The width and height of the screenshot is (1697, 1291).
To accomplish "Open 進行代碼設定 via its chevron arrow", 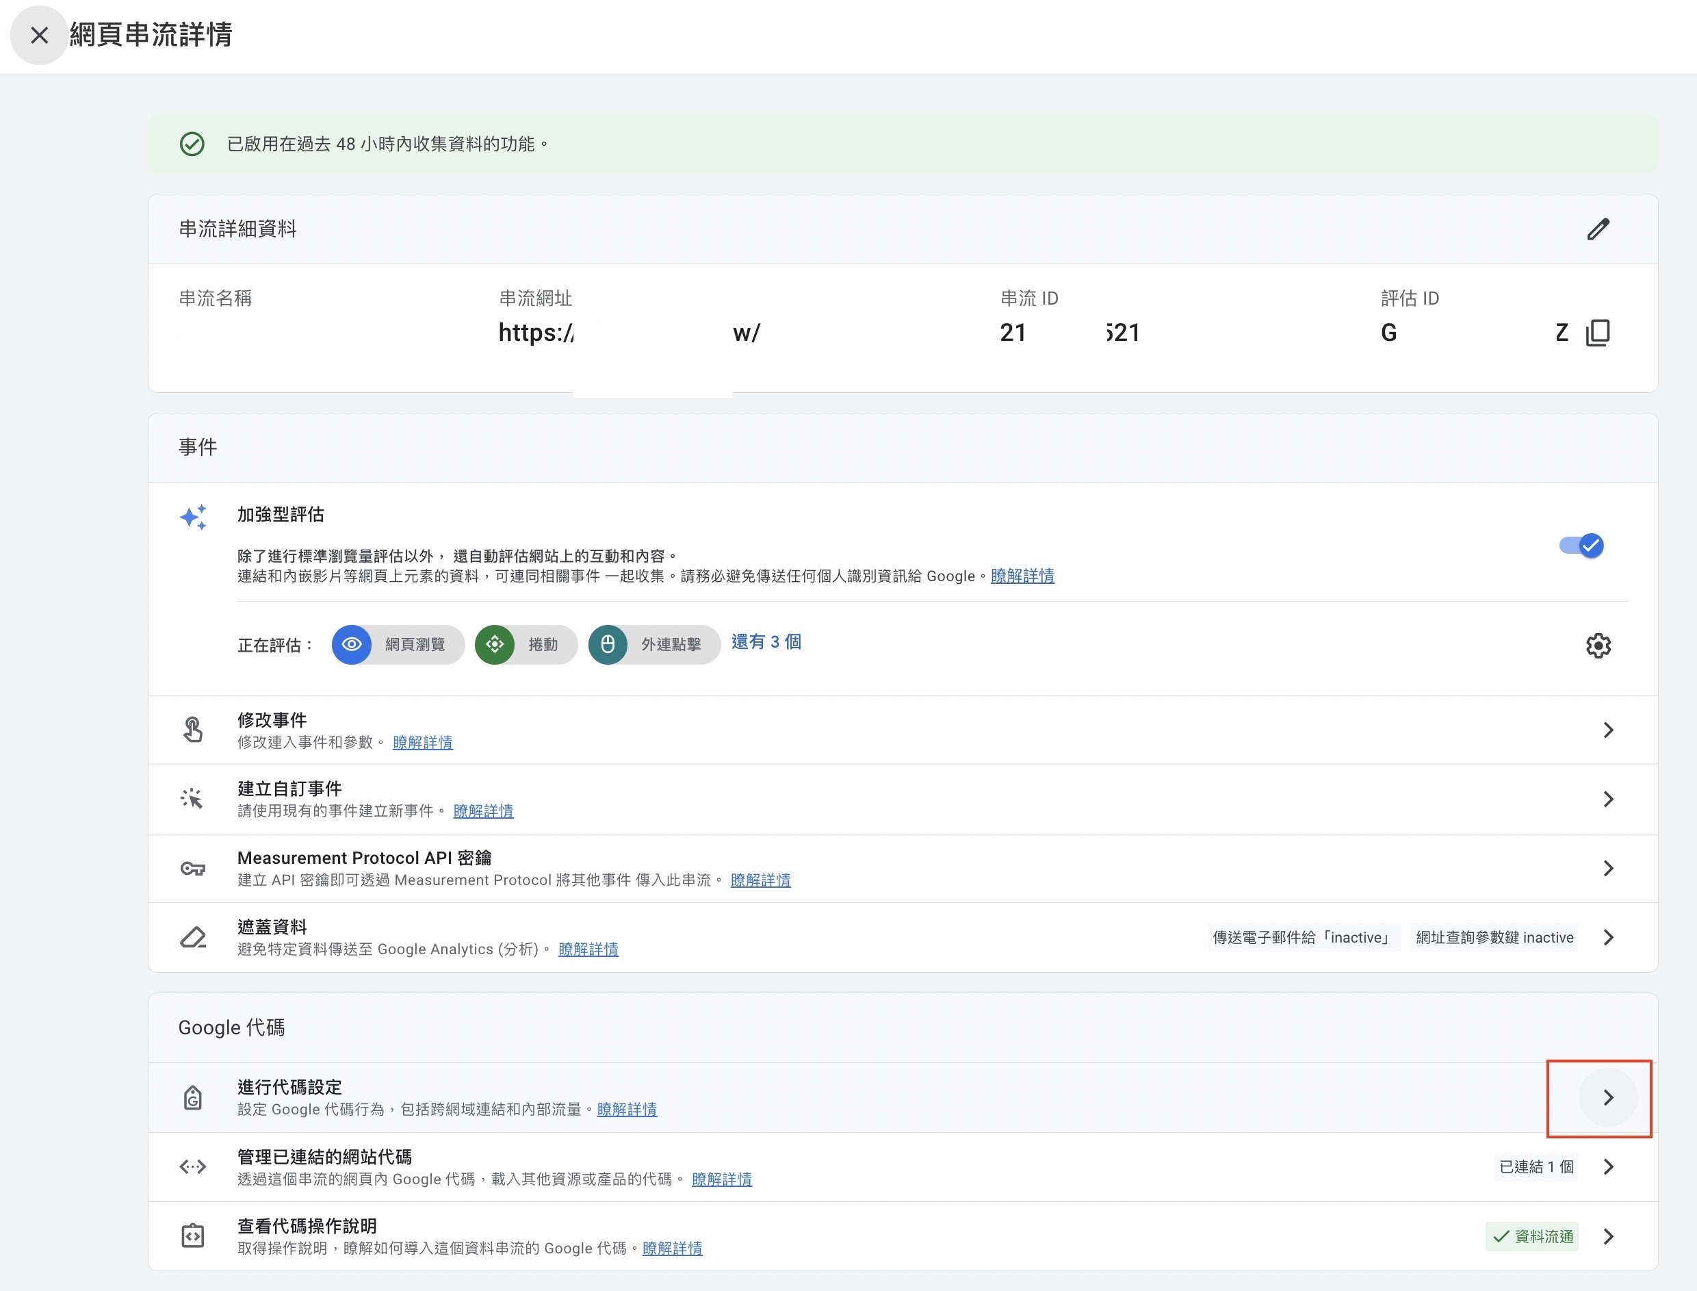I will pos(1608,1097).
